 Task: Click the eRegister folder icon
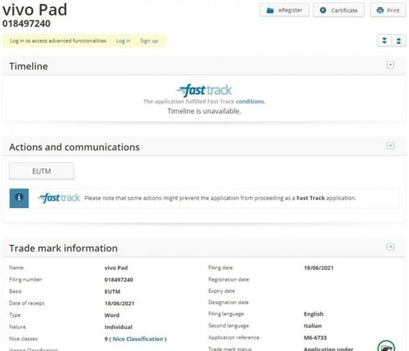click(x=270, y=10)
